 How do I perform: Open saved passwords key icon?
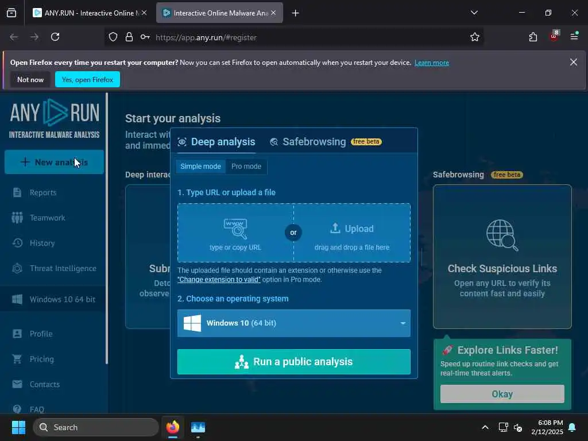(145, 37)
